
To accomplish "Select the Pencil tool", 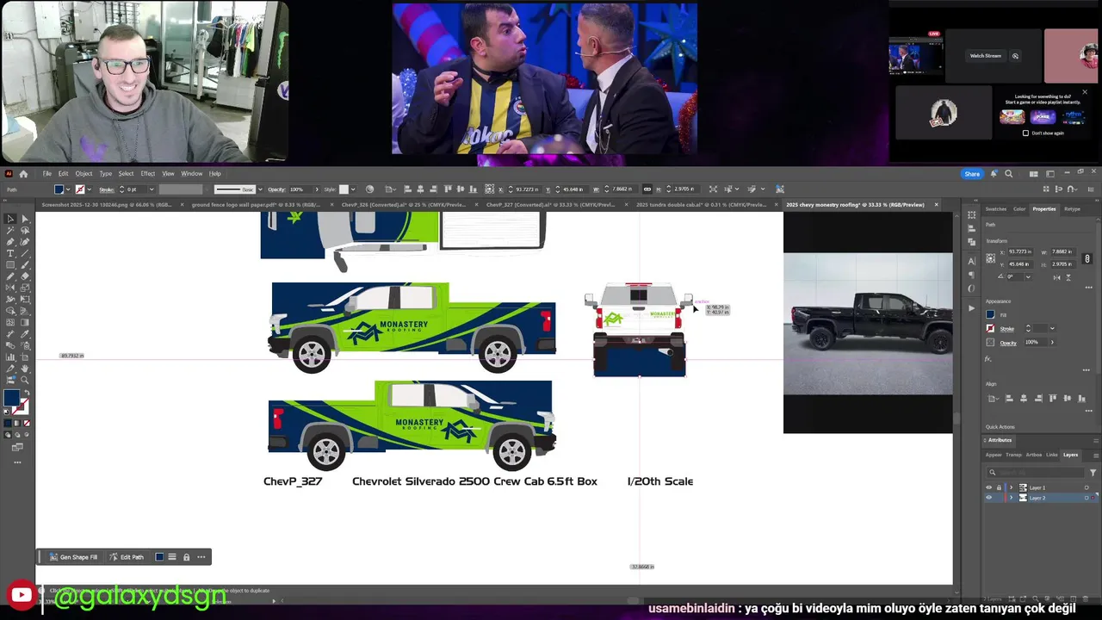I will [10, 276].
